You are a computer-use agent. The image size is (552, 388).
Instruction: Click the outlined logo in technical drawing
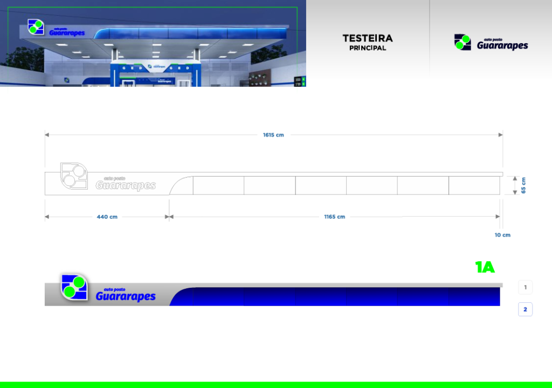(x=74, y=176)
